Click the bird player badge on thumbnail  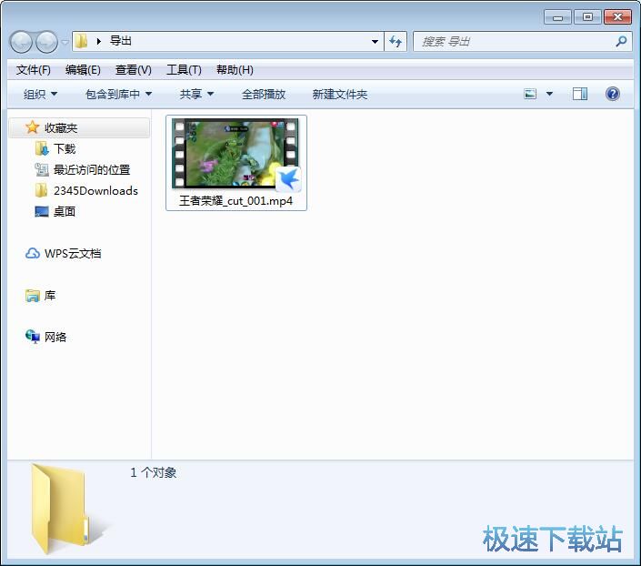(288, 179)
